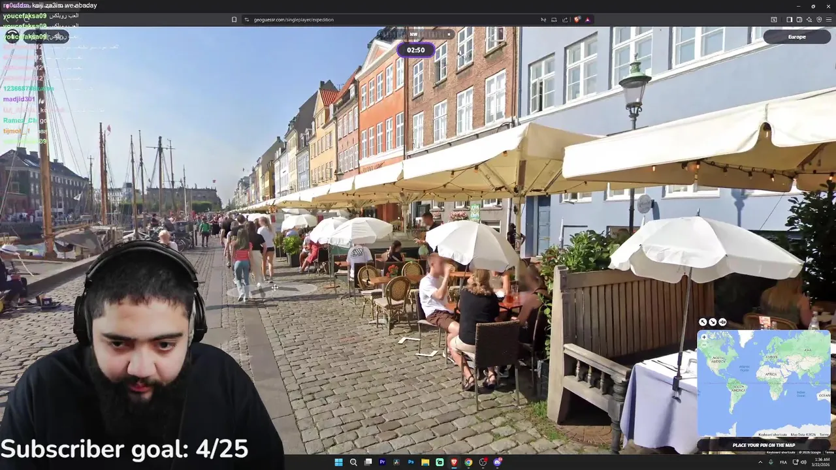
Task: Open the clock showing 1:36 AM
Action: [x=820, y=462]
